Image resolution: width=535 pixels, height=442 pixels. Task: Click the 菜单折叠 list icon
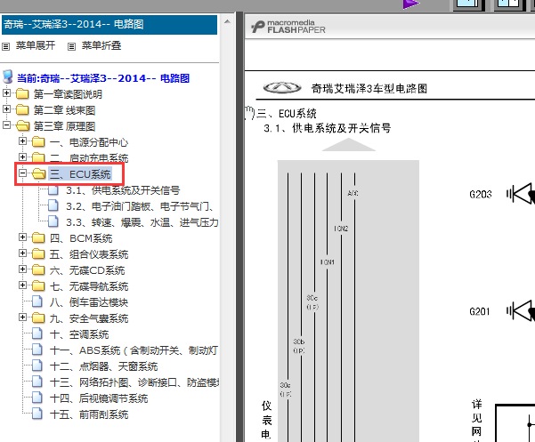pyautogui.click(x=71, y=46)
